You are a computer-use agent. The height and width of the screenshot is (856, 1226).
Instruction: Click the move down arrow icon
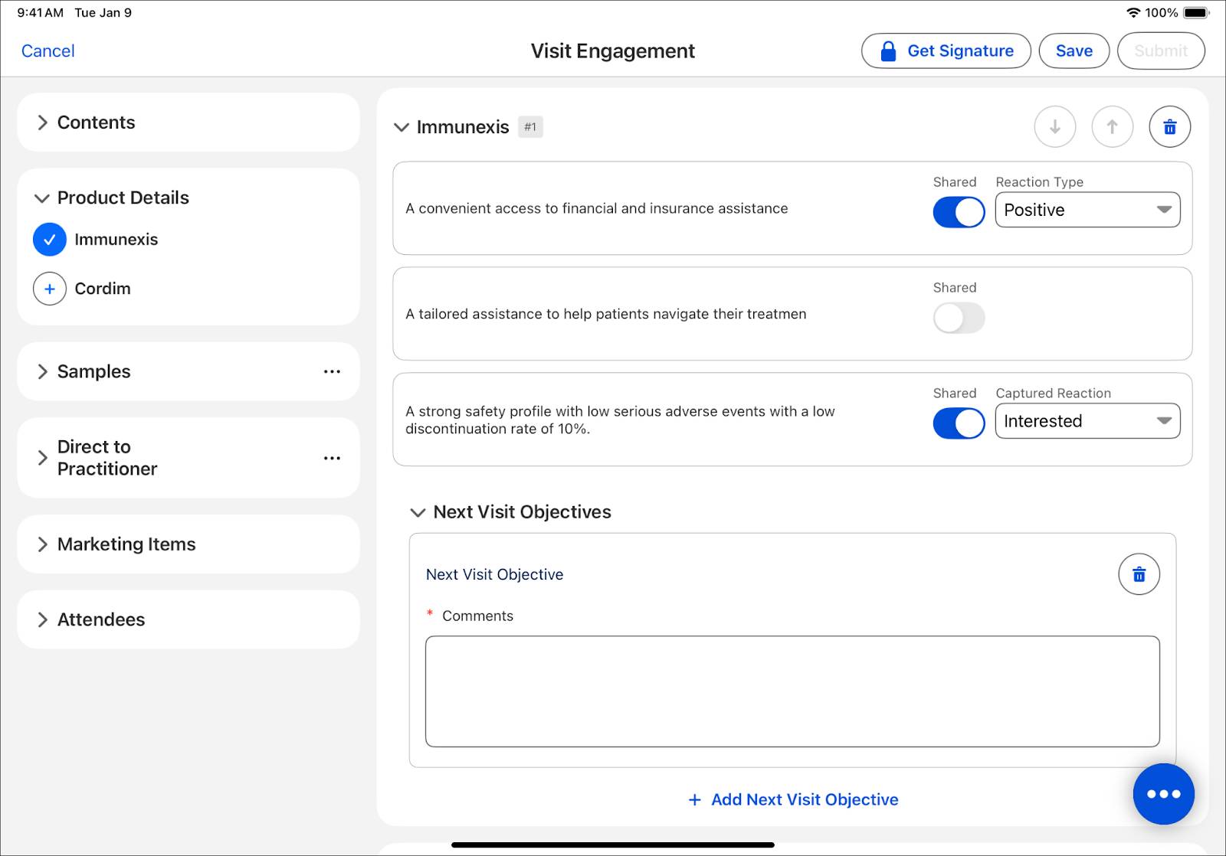[1055, 126]
